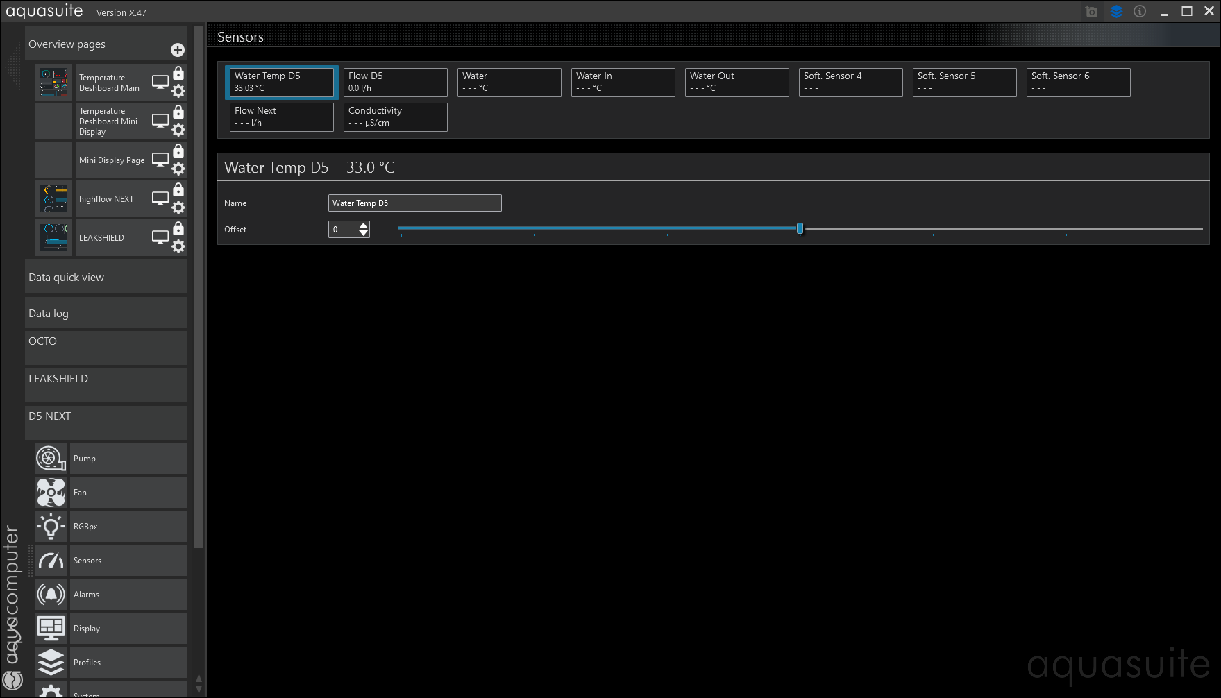
Task: Click the Offset slider handle
Action: point(800,228)
